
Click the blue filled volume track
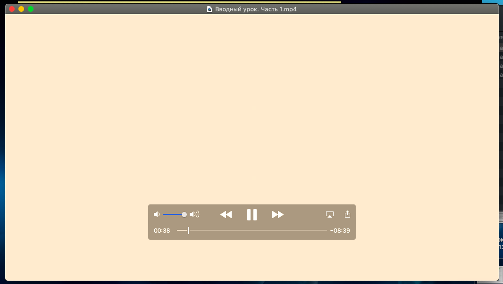coord(173,215)
